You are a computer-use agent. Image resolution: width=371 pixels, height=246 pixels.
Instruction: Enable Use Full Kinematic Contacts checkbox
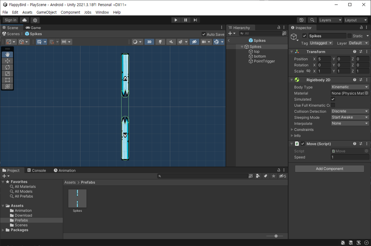pyautogui.click(x=333, y=105)
